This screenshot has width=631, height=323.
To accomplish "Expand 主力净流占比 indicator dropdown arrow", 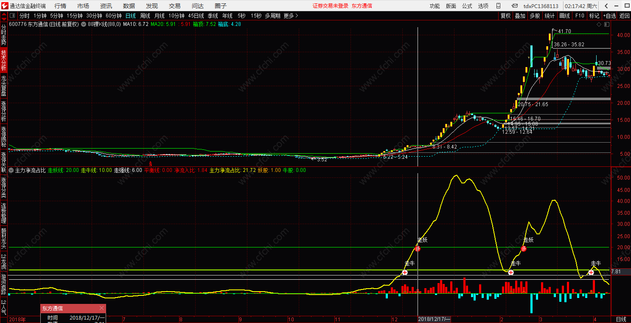I will pyautogui.click(x=11, y=170).
